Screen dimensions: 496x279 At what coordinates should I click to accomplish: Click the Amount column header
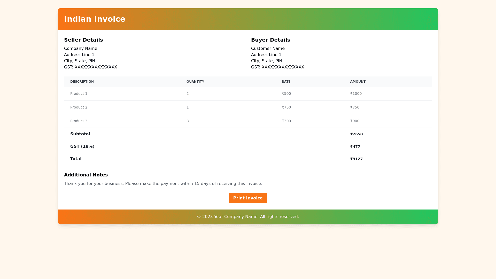tap(358, 82)
